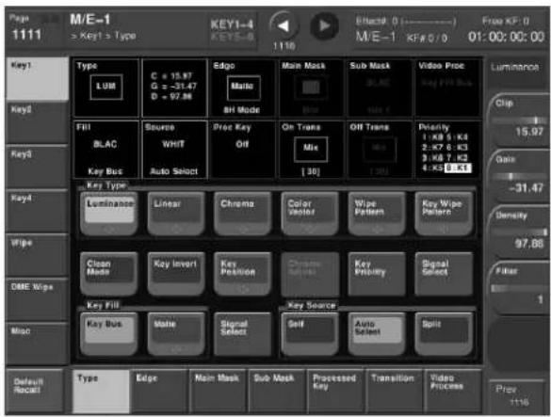Set key source to Split
Image resolution: width=551 pixels, height=417 pixels.
coord(444,334)
